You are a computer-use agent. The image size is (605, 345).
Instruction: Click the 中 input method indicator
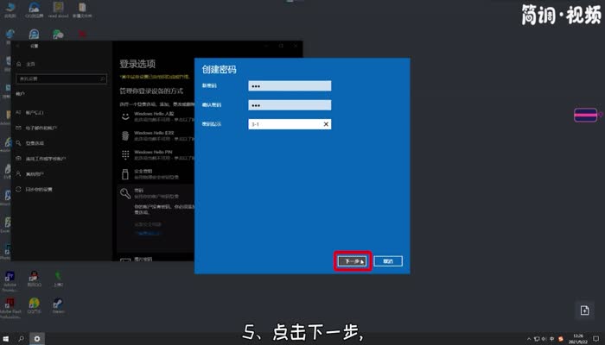point(551,339)
